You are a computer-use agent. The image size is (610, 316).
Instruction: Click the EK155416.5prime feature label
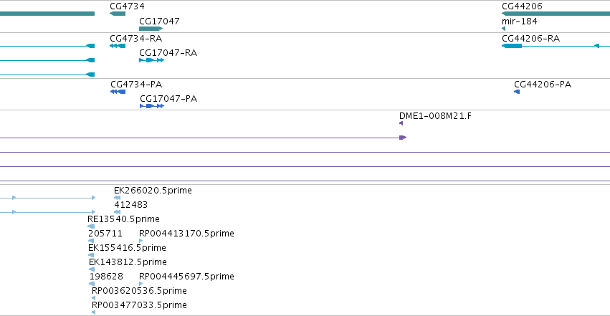pos(127,248)
